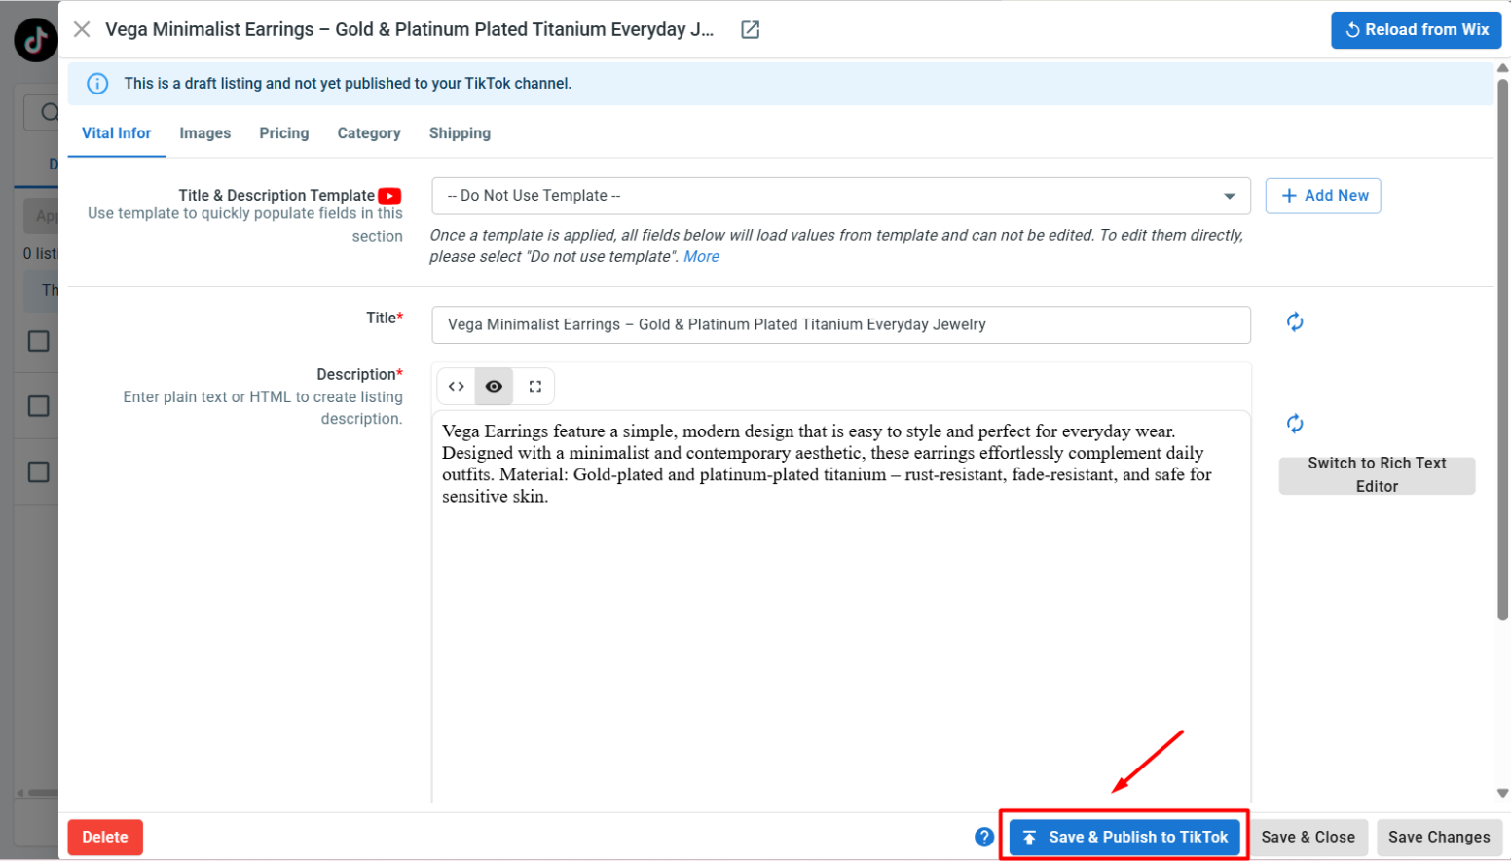The height and width of the screenshot is (862, 1511).
Task: Click Save & Publish to TikTok
Action: coord(1124,838)
